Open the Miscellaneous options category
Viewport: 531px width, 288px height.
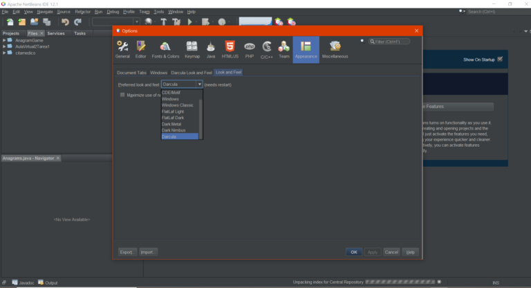tap(335, 50)
